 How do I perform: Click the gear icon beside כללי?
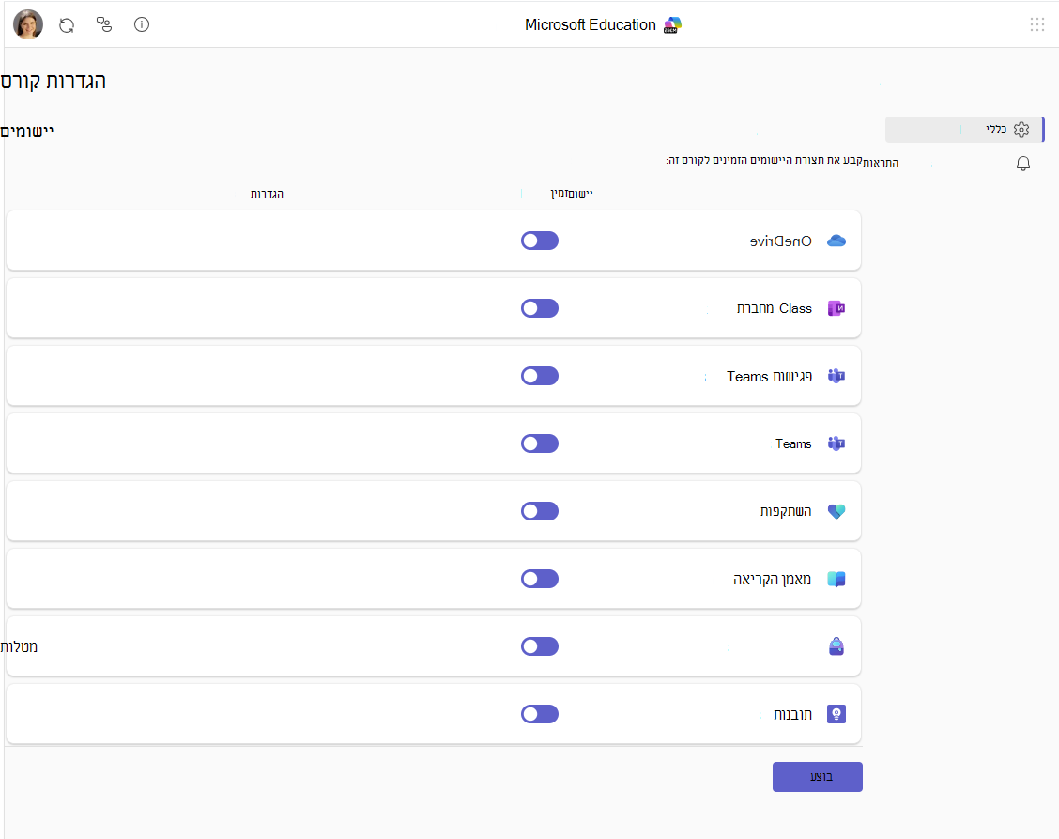1021,130
